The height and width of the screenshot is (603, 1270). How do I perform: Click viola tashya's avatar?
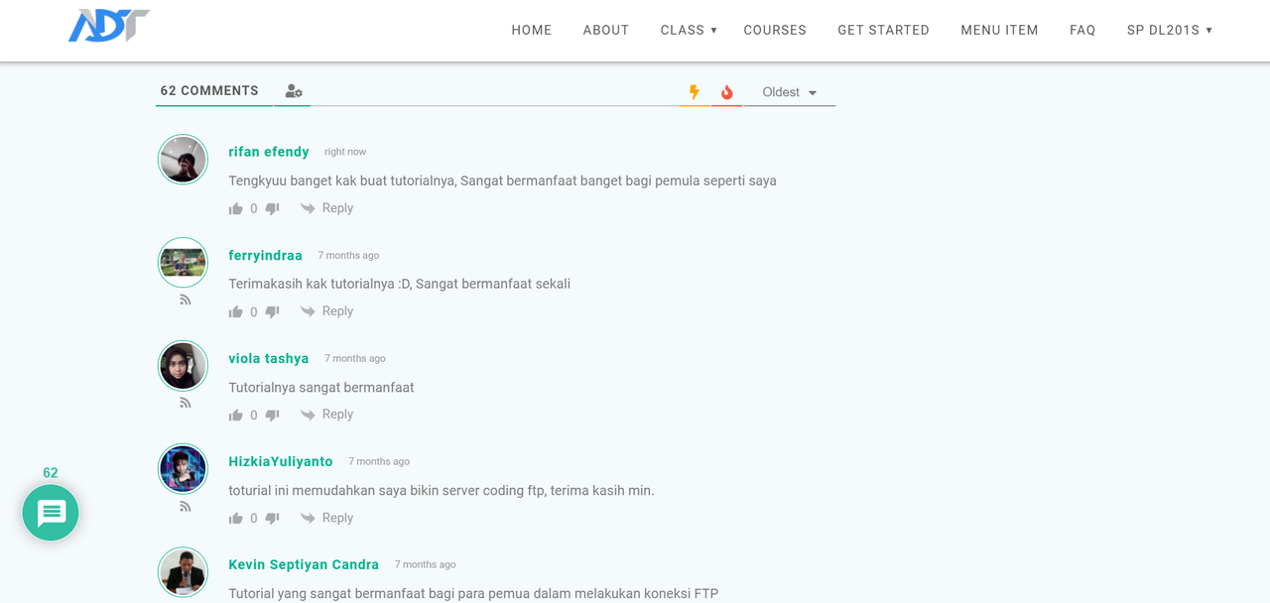[183, 366]
